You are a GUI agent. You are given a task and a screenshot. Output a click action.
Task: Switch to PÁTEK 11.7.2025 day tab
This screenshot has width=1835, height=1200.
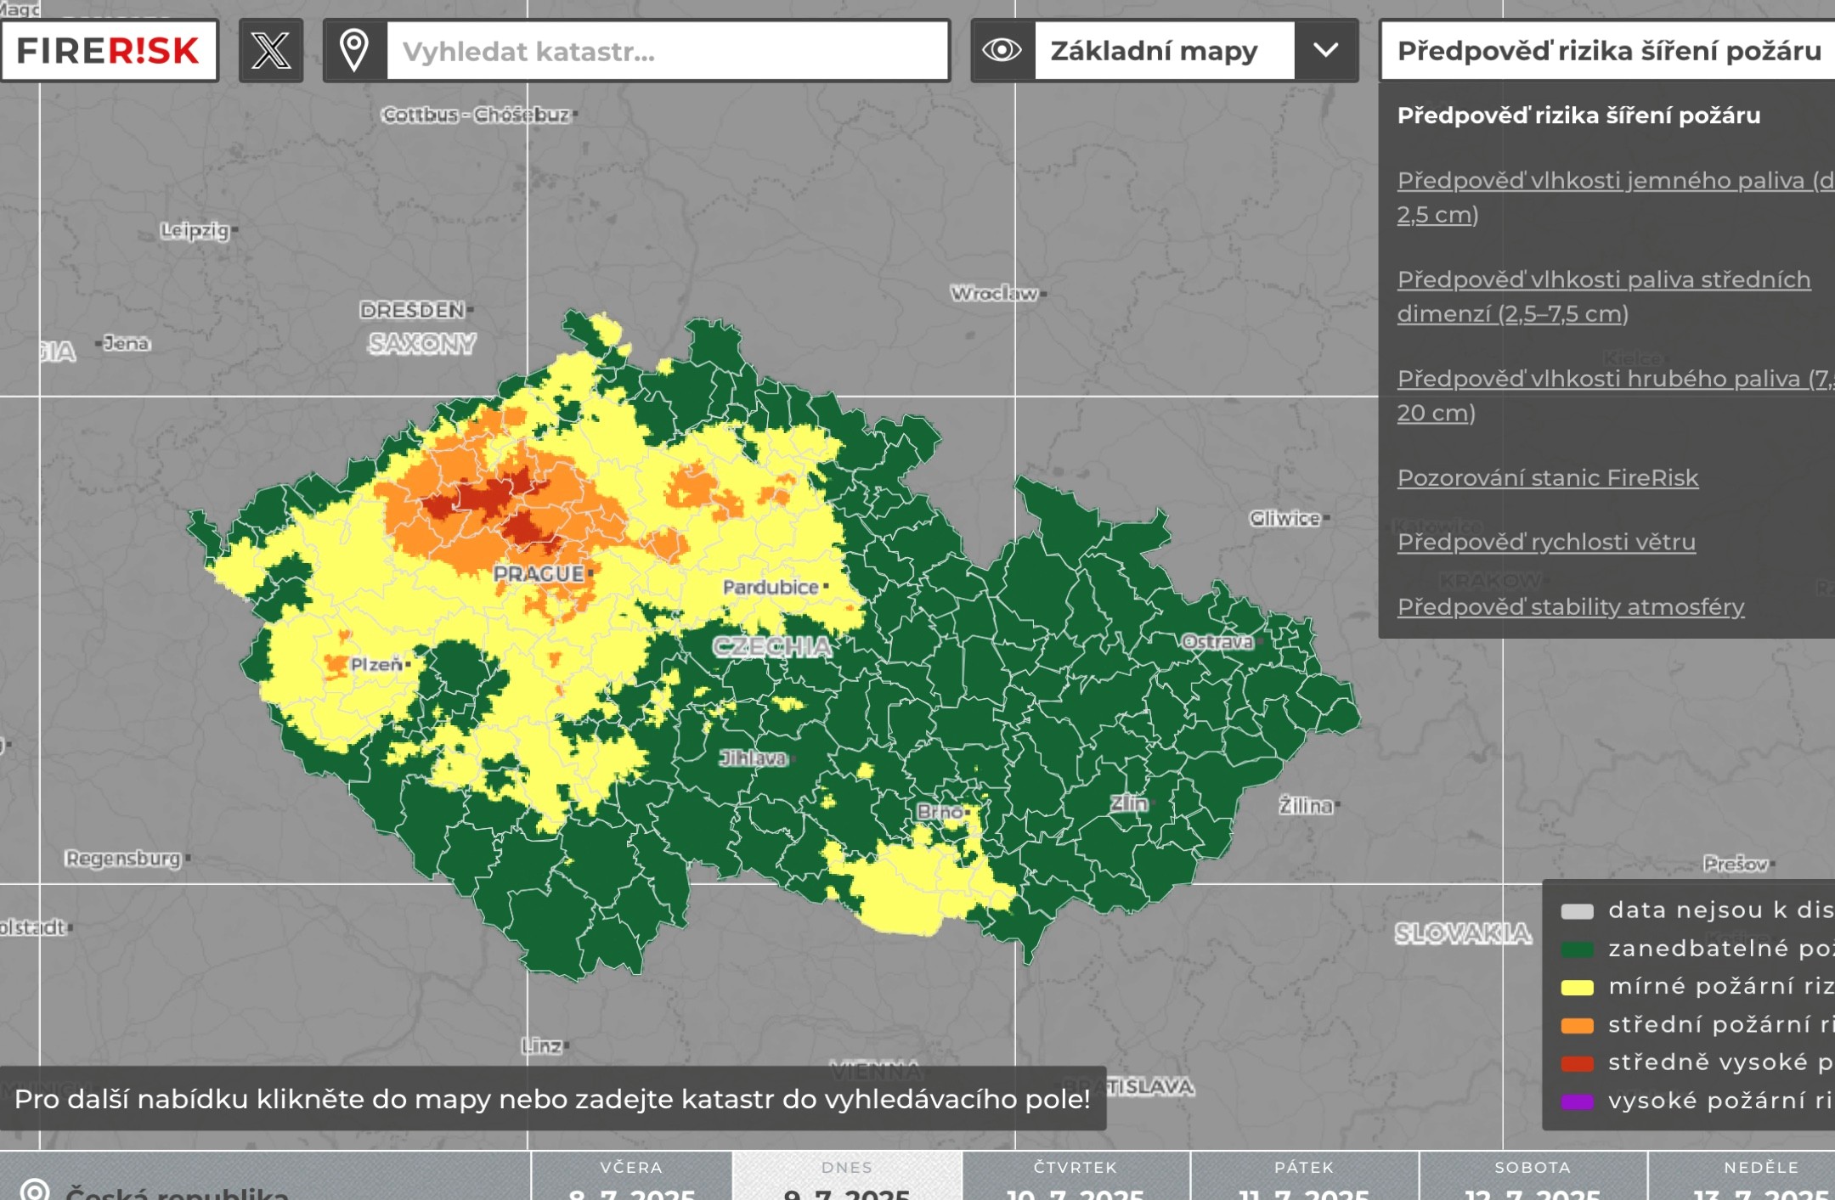[x=1304, y=1176]
